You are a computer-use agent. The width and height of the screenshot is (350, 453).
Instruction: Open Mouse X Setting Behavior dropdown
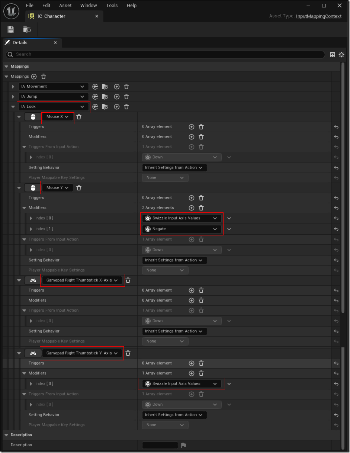click(174, 168)
